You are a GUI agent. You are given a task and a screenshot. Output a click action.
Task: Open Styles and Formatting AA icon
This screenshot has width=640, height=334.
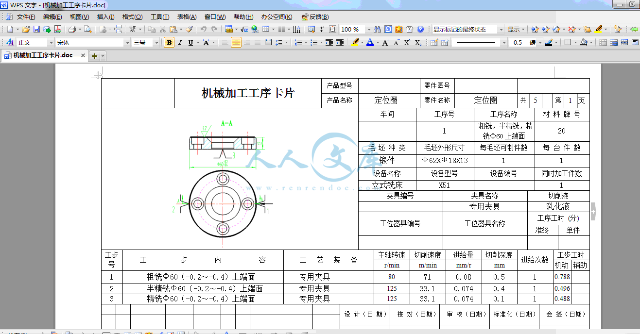10,43
